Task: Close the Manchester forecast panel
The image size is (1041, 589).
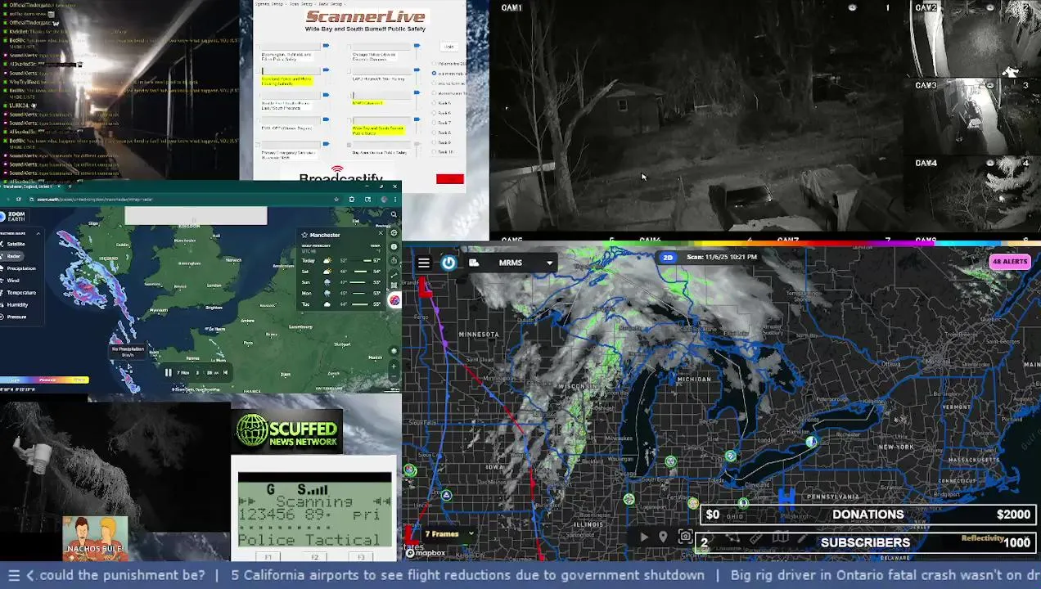Action: pos(381,232)
